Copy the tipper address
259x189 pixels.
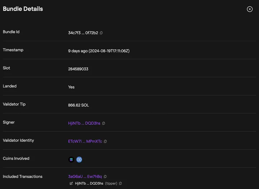tap(120, 184)
